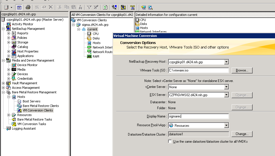The image size is (275, 156).
Task: Click the Paste clipboard toolbar icon
Action: 73,7
